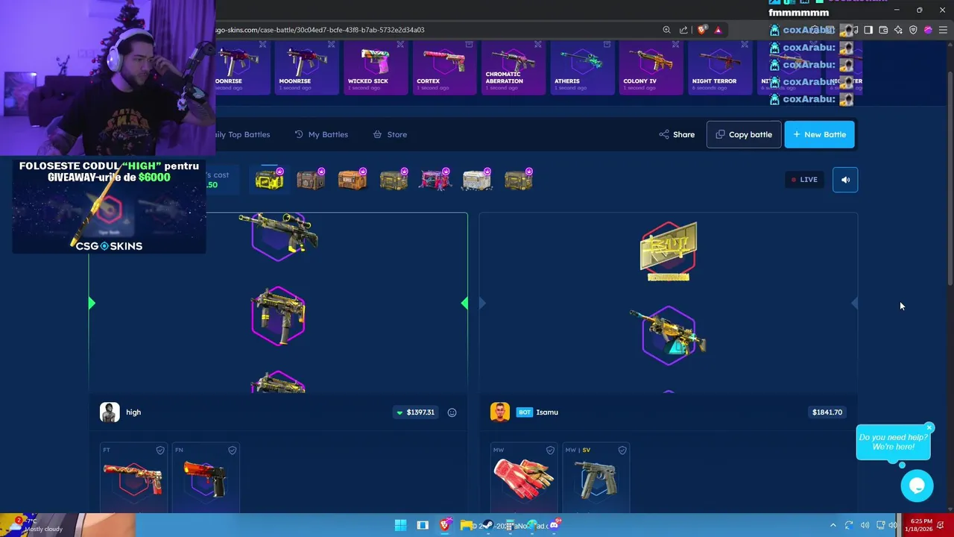Select the fourth green-gray case in the round list
Screen dimensions: 954x537
[394, 180]
